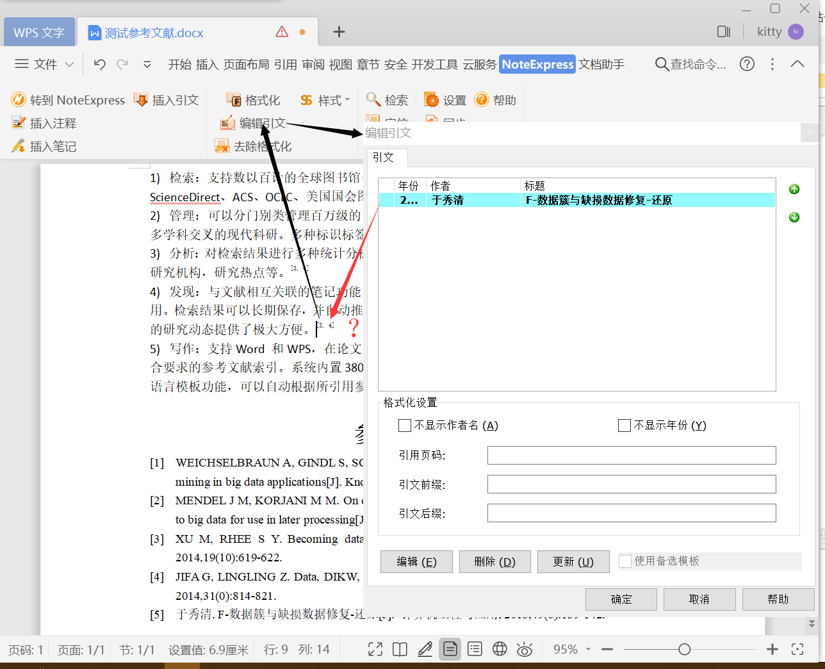Open the 审阅 ribbon tab
Viewport: 825px width, 669px height.
coord(313,64)
